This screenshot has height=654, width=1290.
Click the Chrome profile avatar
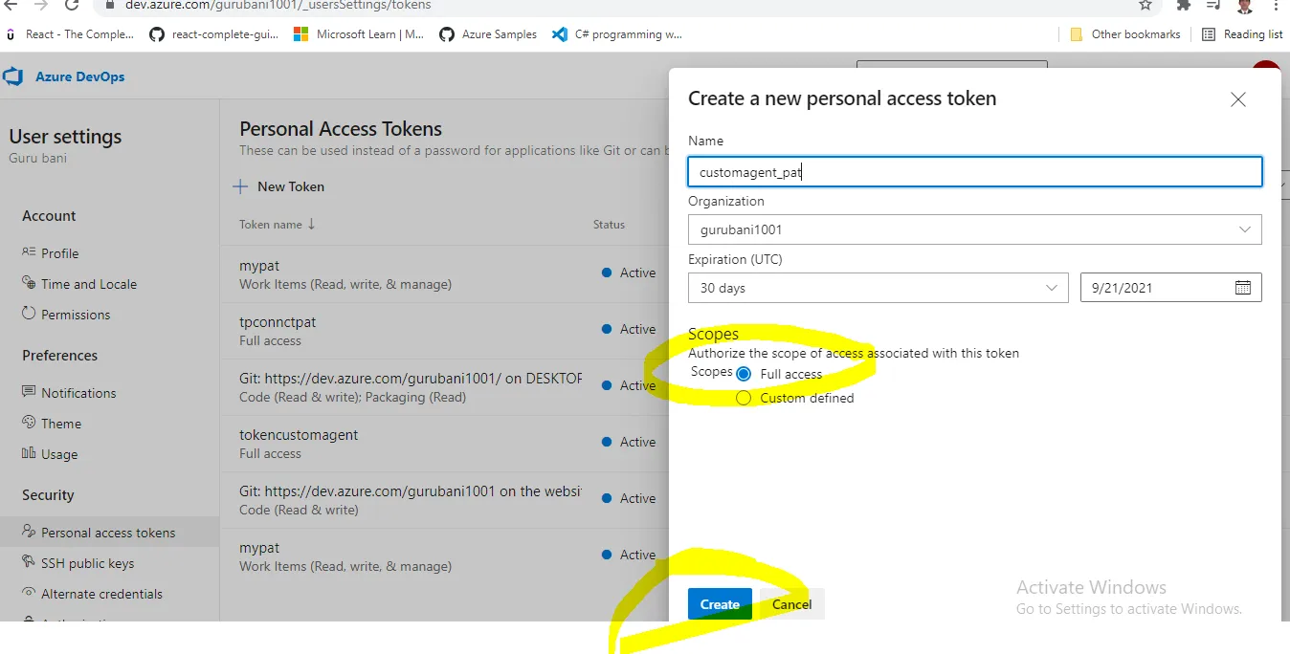point(1244,6)
